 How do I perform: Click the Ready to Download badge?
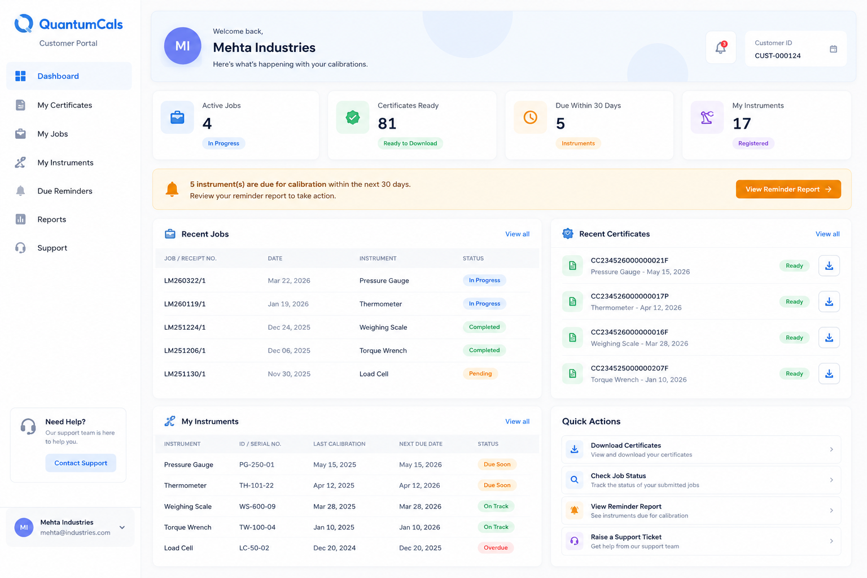click(x=410, y=143)
